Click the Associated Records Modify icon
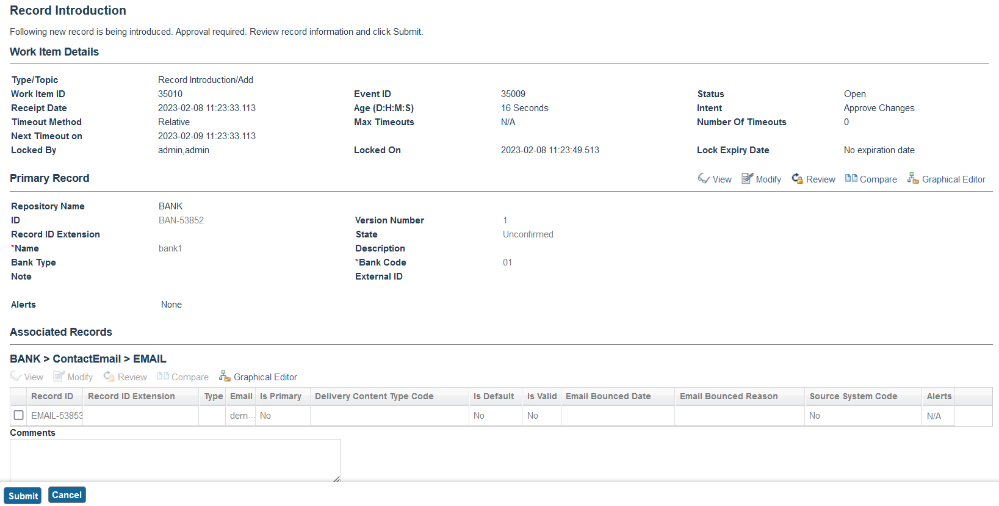This screenshot has height=506, width=999. coord(59,377)
